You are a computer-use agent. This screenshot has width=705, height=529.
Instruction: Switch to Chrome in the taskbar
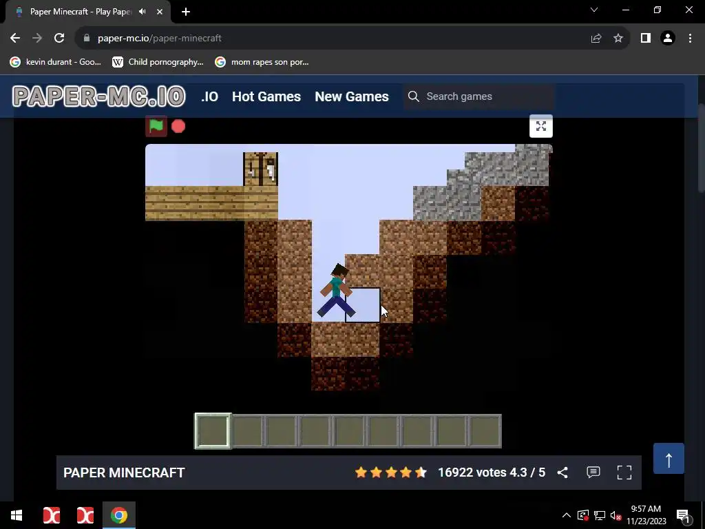[119, 515]
